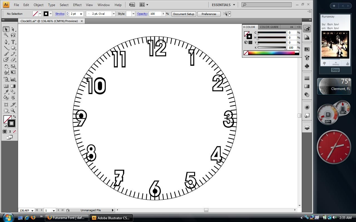Viewport: 356px width, 222px height.
Task: Open the Swatches panel in the dock
Action: [307, 49]
